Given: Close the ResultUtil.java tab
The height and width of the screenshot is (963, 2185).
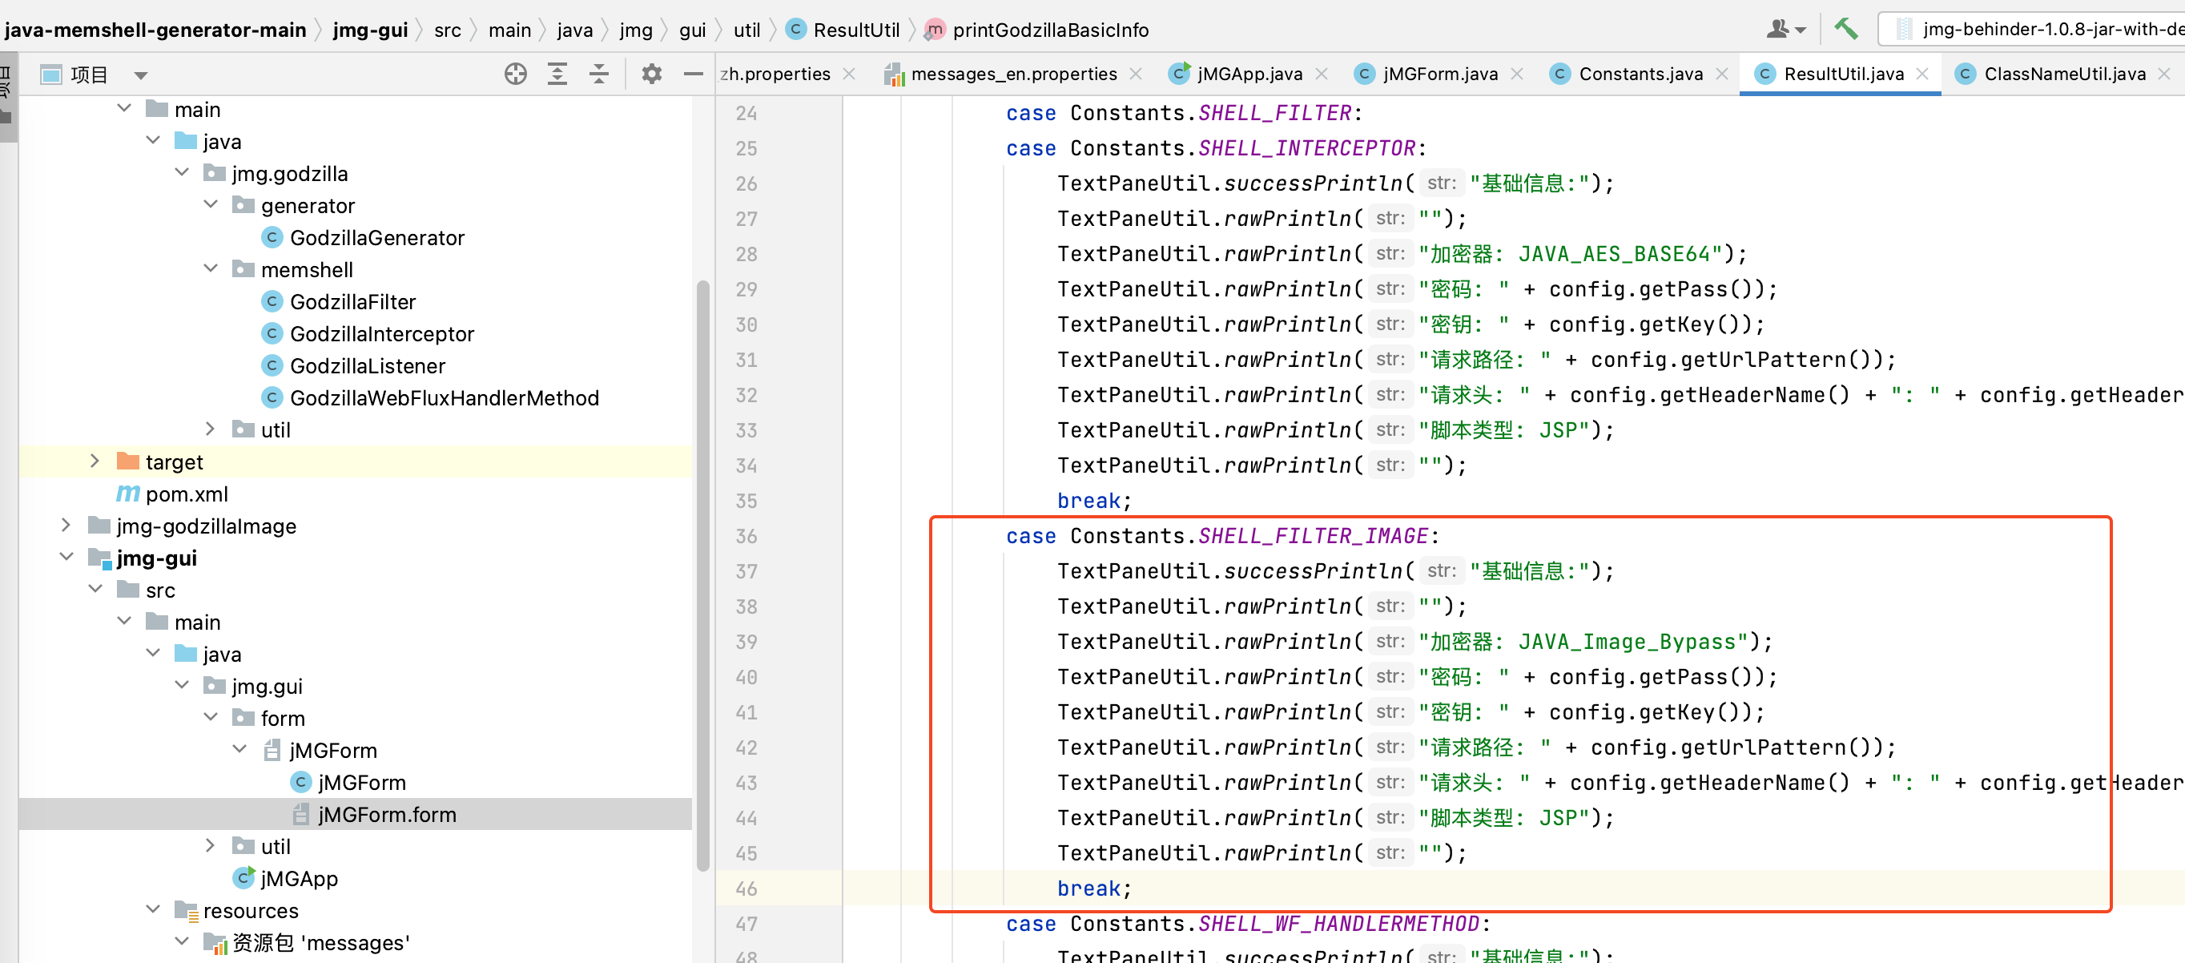Looking at the screenshot, I should pyautogui.click(x=1922, y=74).
